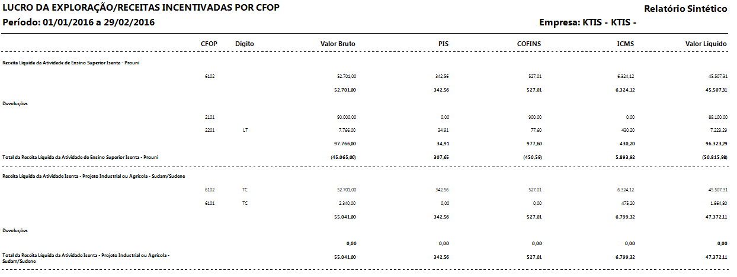The width and height of the screenshot is (737, 277).
Task: Click the PIS column header
Action: [443, 44]
